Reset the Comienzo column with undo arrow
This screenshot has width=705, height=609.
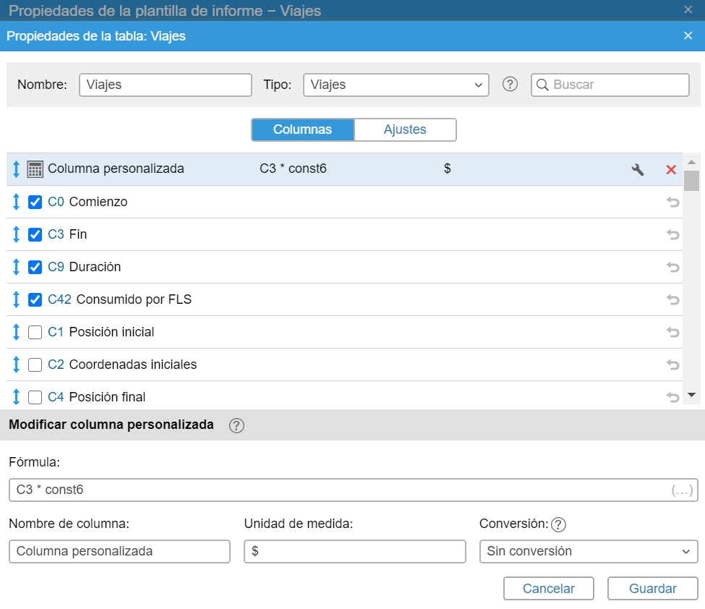672,202
